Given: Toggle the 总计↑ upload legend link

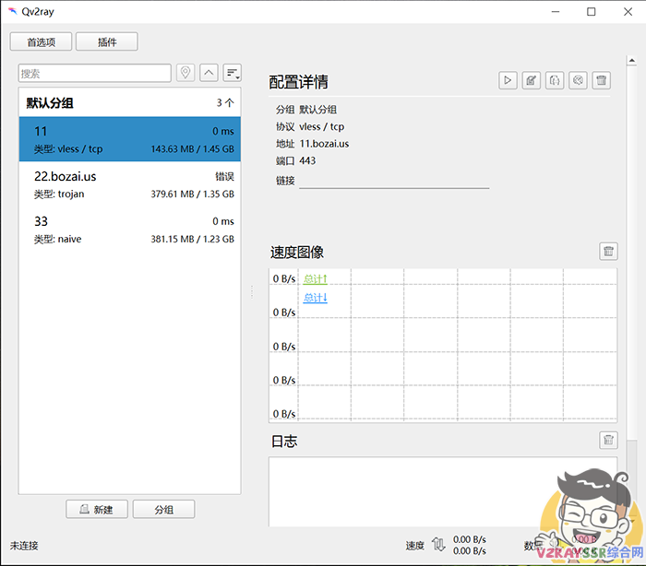Looking at the screenshot, I should point(316,278).
